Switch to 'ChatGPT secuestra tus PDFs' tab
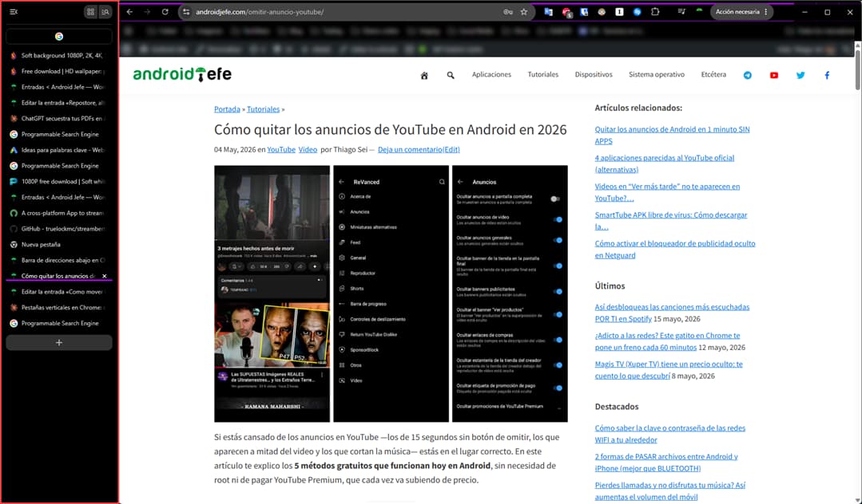Screen dimensions: 862x504 [x=59, y=119]
